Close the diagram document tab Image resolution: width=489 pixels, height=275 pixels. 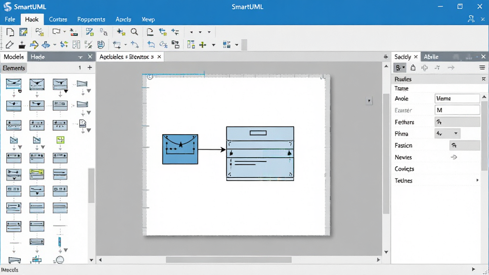[x=159, y=57]
